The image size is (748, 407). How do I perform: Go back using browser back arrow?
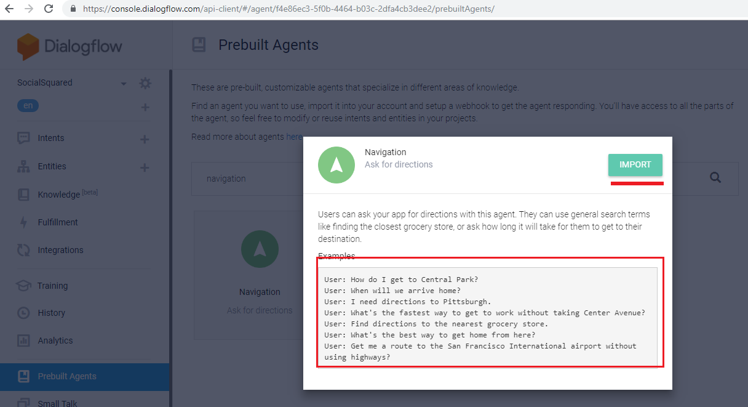point(10,9)
